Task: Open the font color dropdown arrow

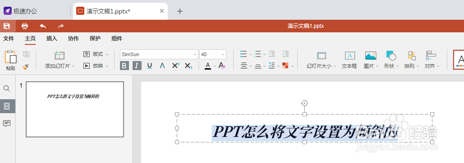Action: (215, 66)
